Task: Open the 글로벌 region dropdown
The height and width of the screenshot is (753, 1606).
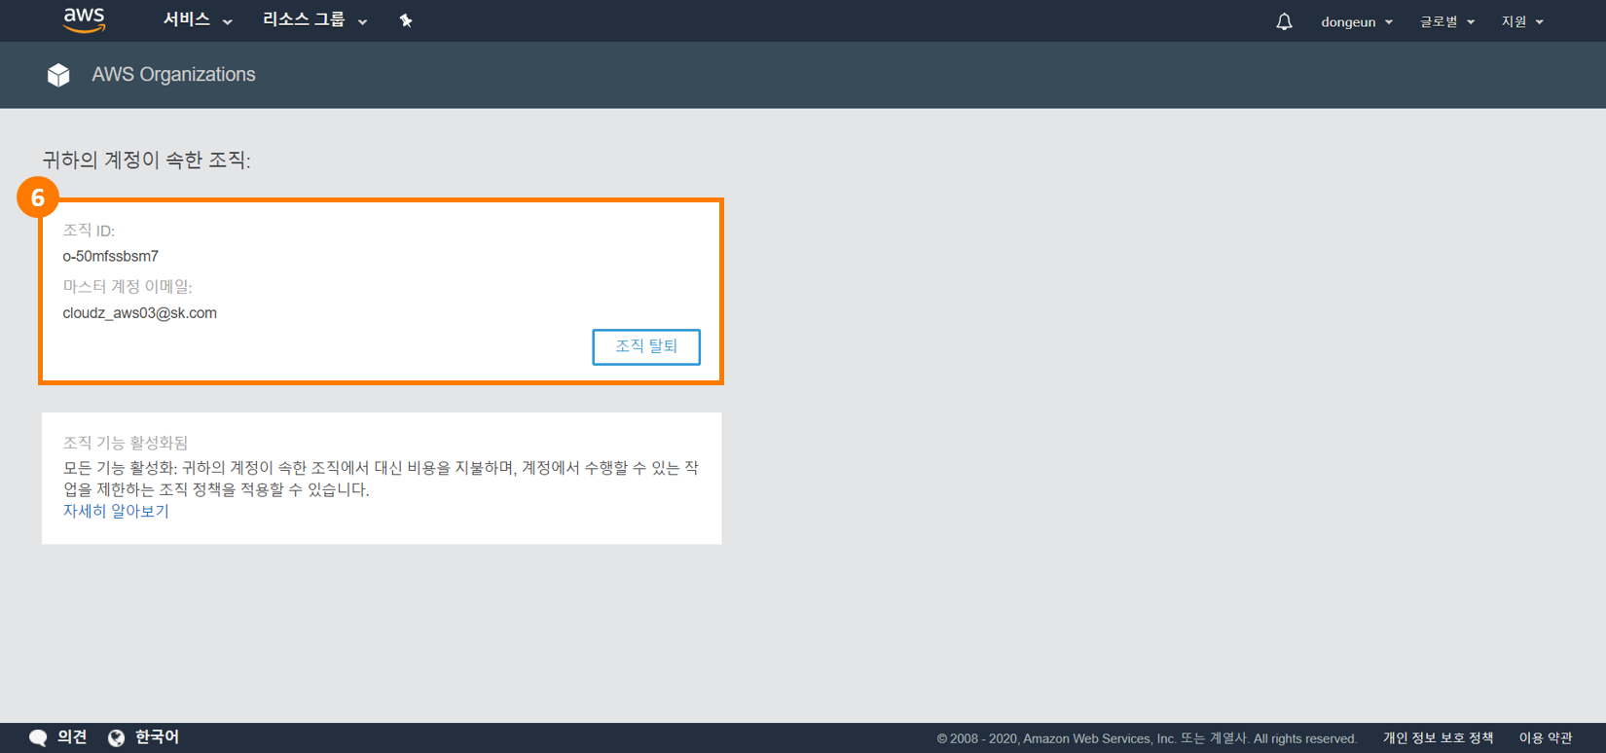Action: coord(1446,21)
